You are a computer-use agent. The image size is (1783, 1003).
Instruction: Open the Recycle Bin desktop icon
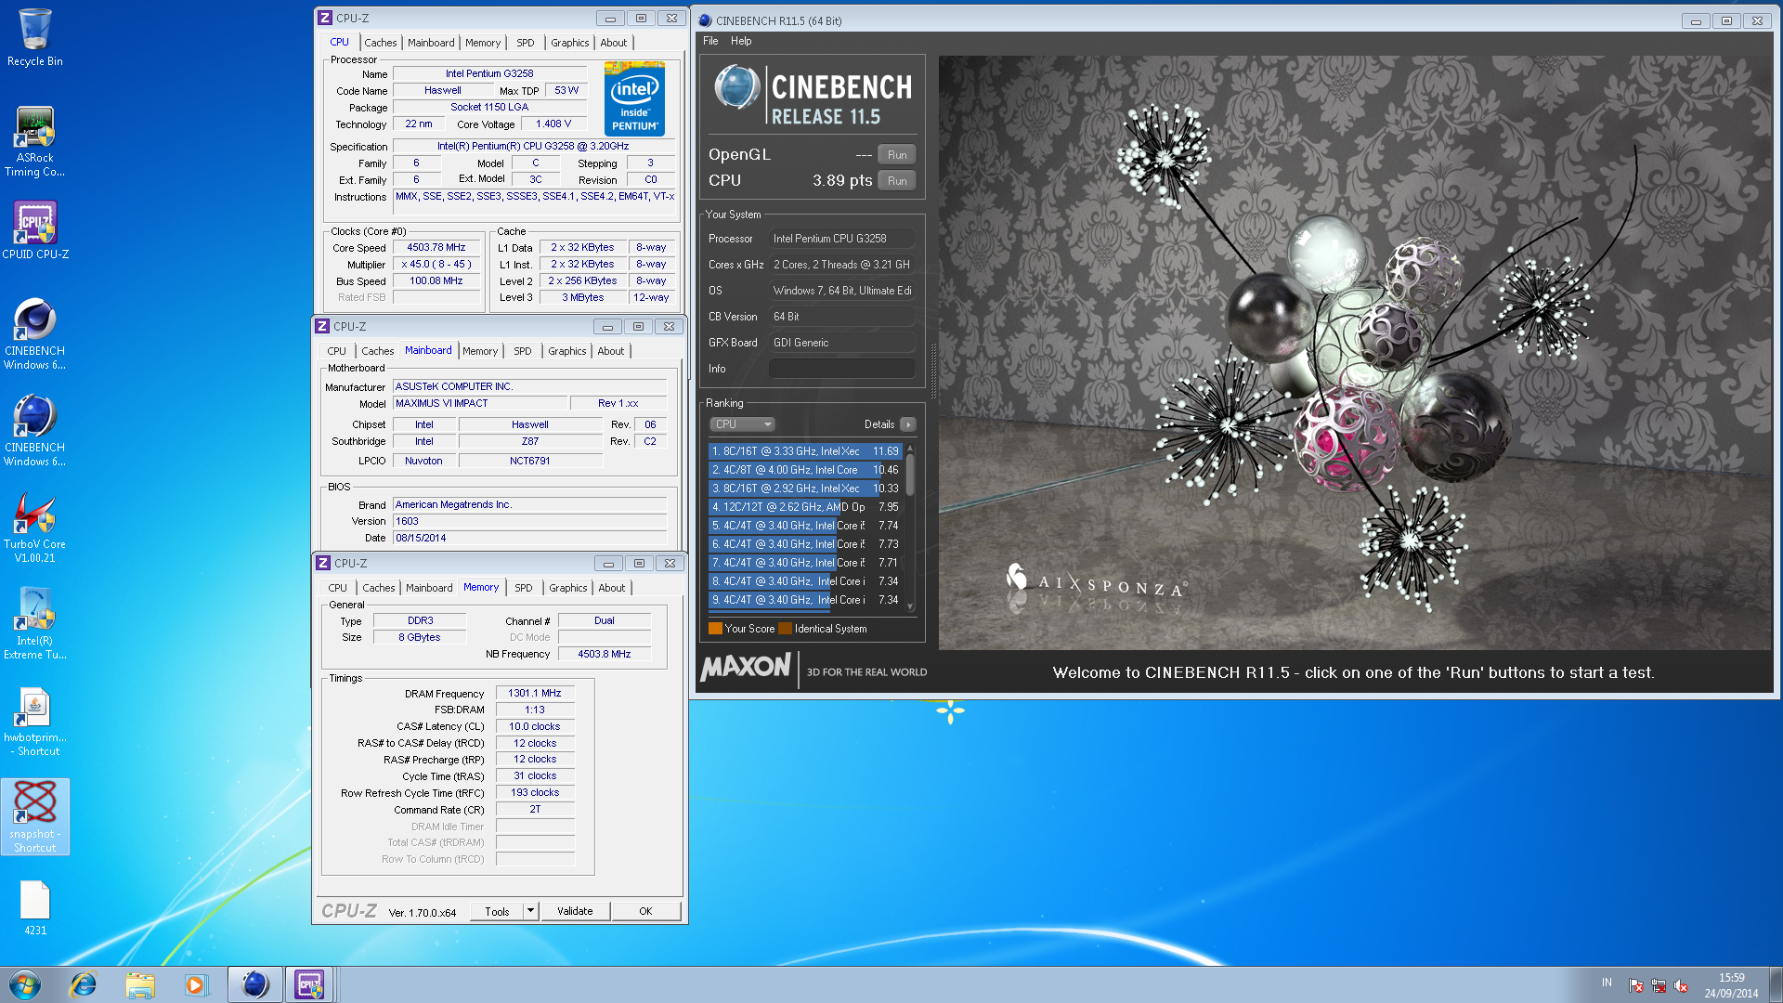34,37
